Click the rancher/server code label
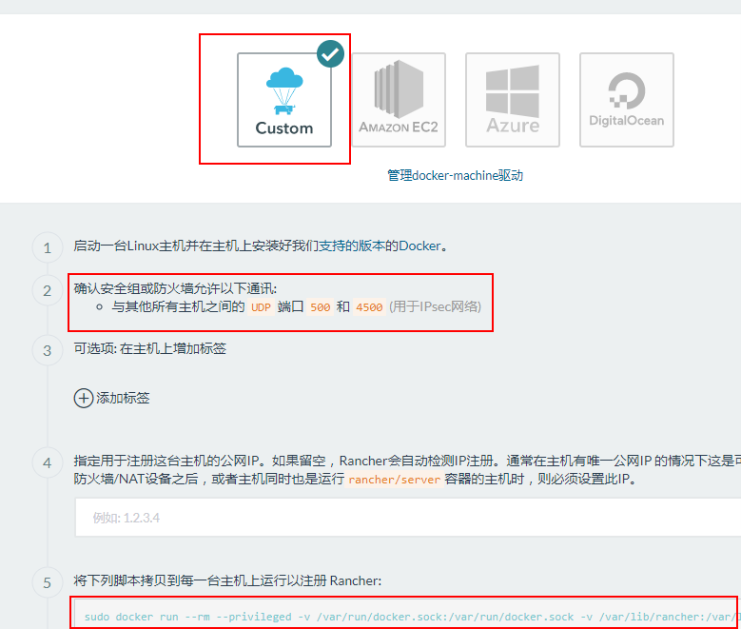Viewport: 741px width, 629px height. (394, 480)
